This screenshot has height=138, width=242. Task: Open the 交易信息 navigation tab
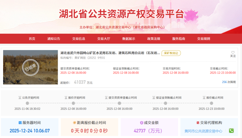[x=79, y=38]
